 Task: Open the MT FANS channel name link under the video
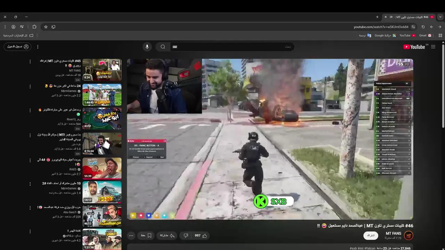click(x=394, y=233)
